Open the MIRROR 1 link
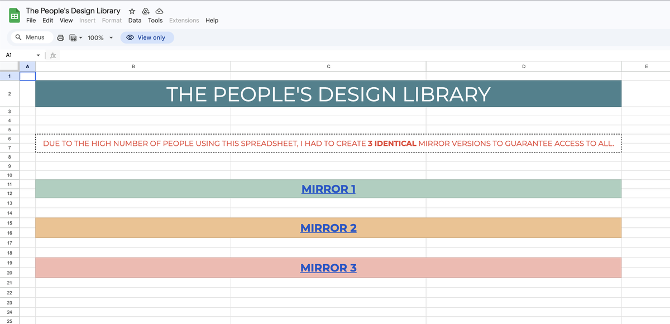The height and width of the screenshot is (324, 670). point(328,189)
